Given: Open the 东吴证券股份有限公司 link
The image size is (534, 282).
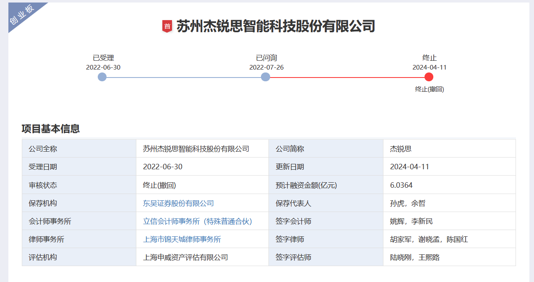Looking at the screenshot, I should [x=178, y=203].
